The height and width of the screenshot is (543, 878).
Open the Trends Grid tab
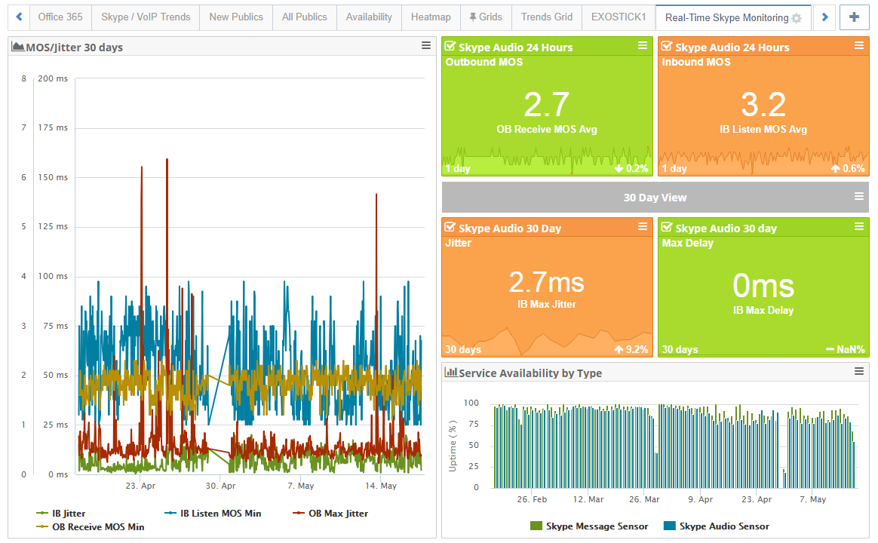pos(547,17)
